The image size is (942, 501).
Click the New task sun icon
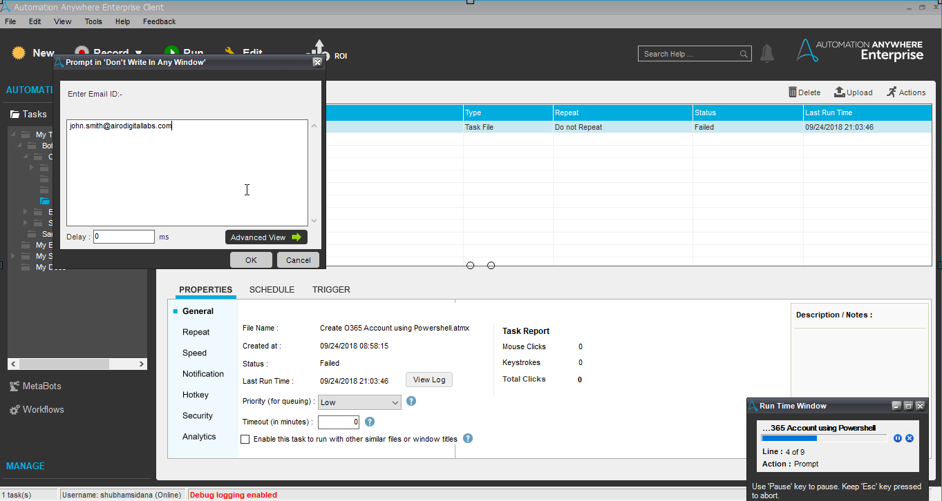coord(19,52)
